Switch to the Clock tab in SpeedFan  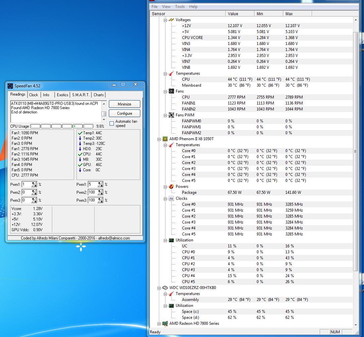(x=34, y=95)
